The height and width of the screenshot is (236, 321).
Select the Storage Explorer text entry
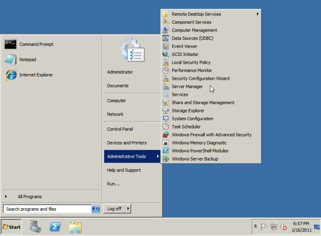(x=188, y=110)
